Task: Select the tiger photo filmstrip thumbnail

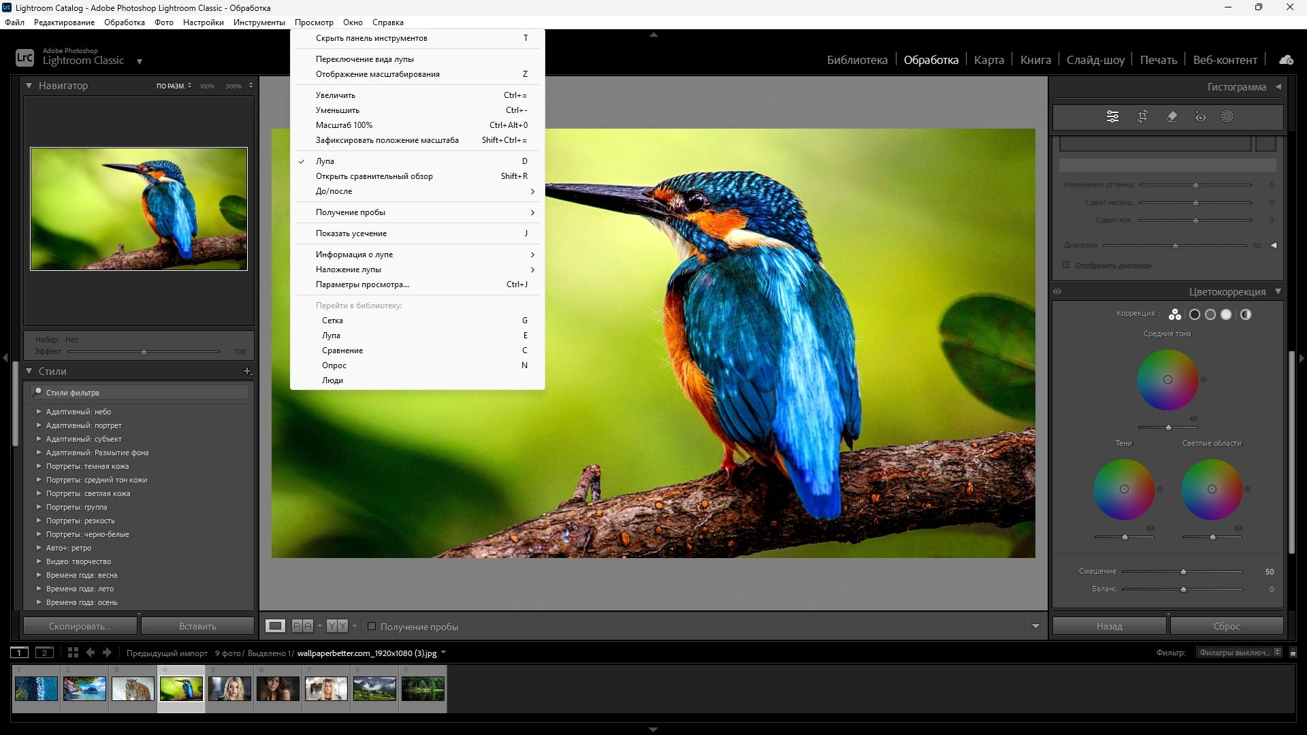Action: coord(133,689)
